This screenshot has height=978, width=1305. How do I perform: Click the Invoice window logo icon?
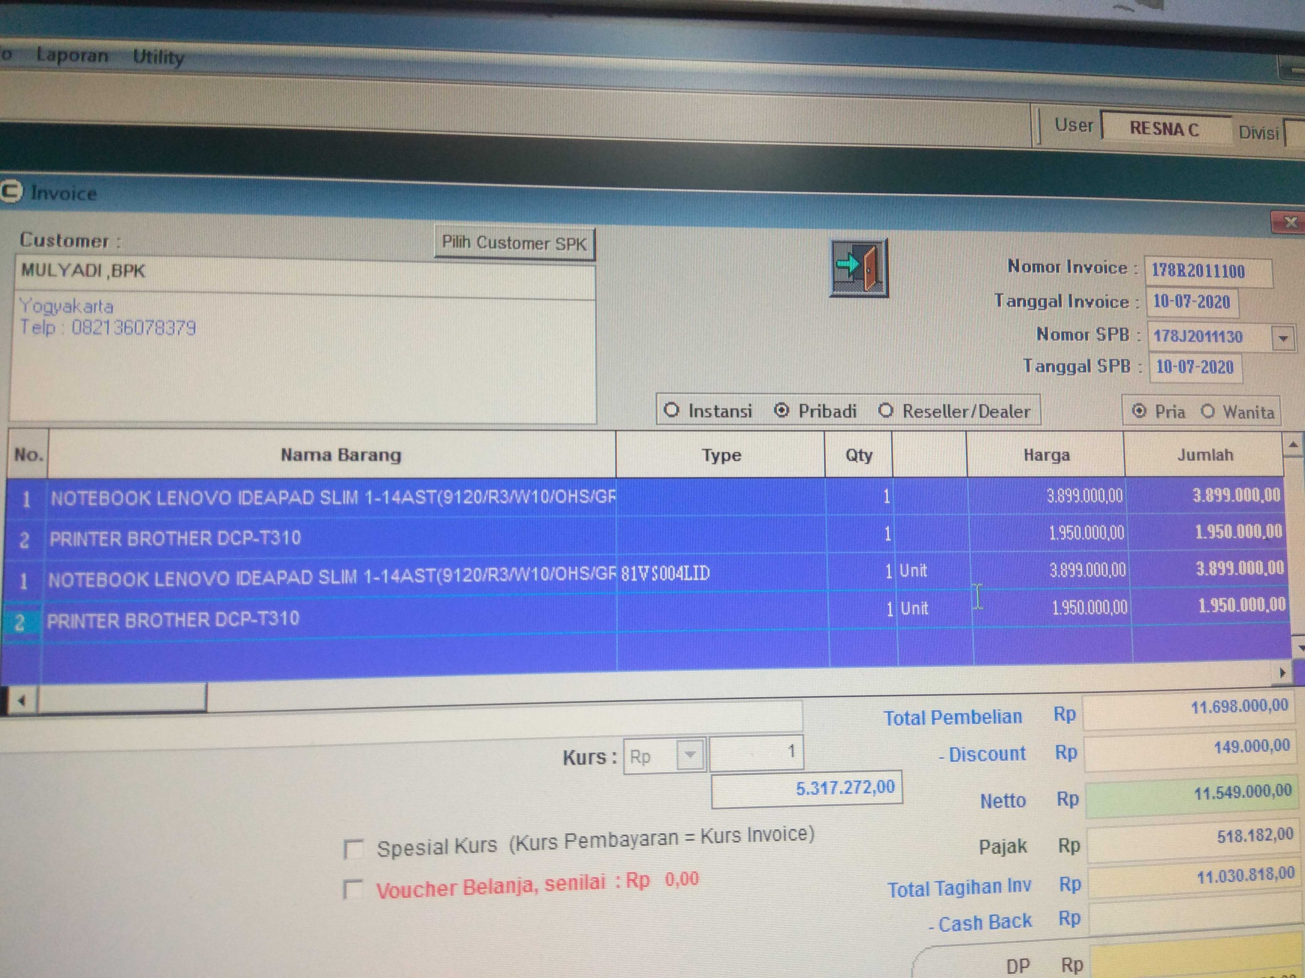coord(11,192)
